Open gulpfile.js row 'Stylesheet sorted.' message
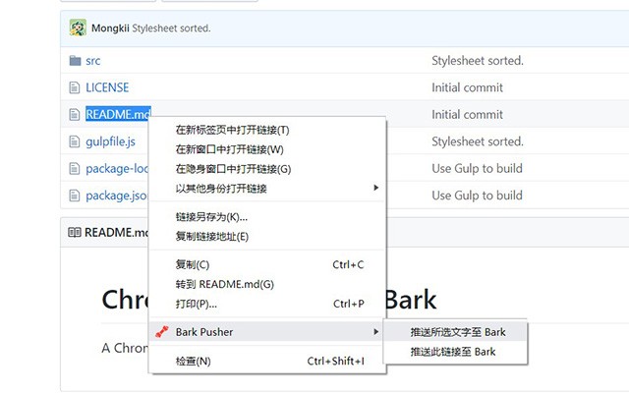 (478, 141)
